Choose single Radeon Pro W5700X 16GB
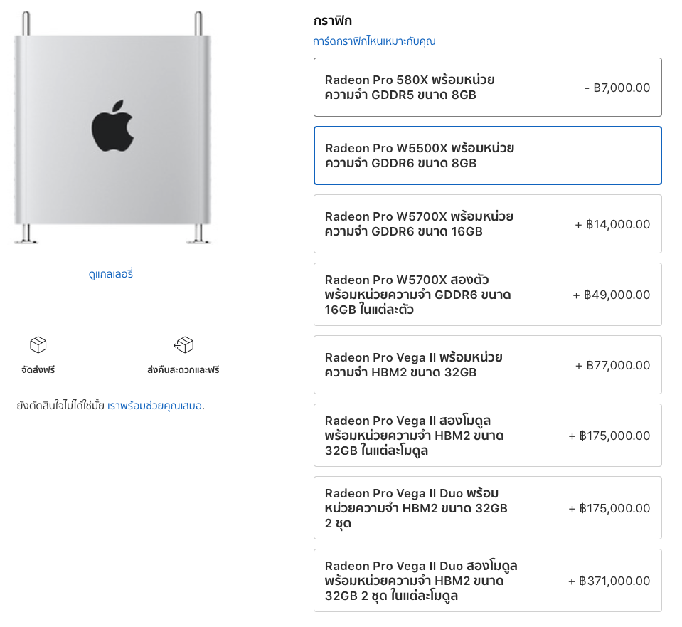Viewport: 682px width, 627px height. pyautogui.click(x=487, y=224)
